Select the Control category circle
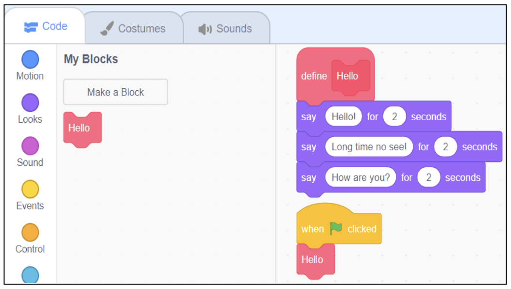This screenshot has height=289, width=511. pos(30,232)
